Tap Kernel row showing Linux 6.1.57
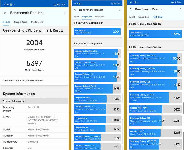 point(34,120)
